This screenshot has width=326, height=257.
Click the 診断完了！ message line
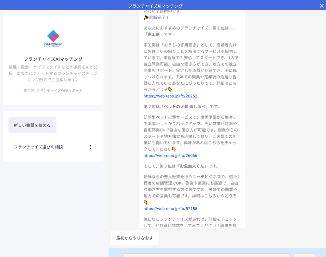coord(156,18)
